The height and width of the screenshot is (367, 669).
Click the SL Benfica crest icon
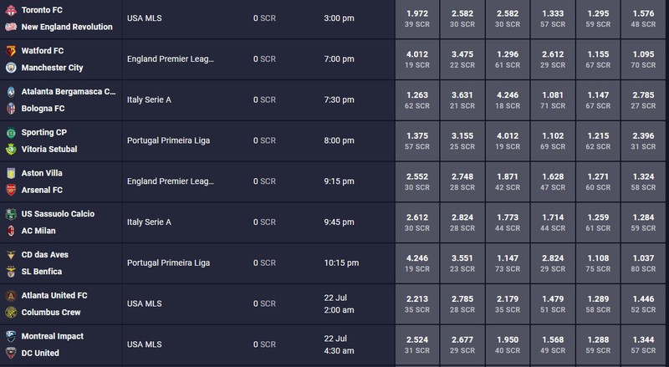point(11,272)
